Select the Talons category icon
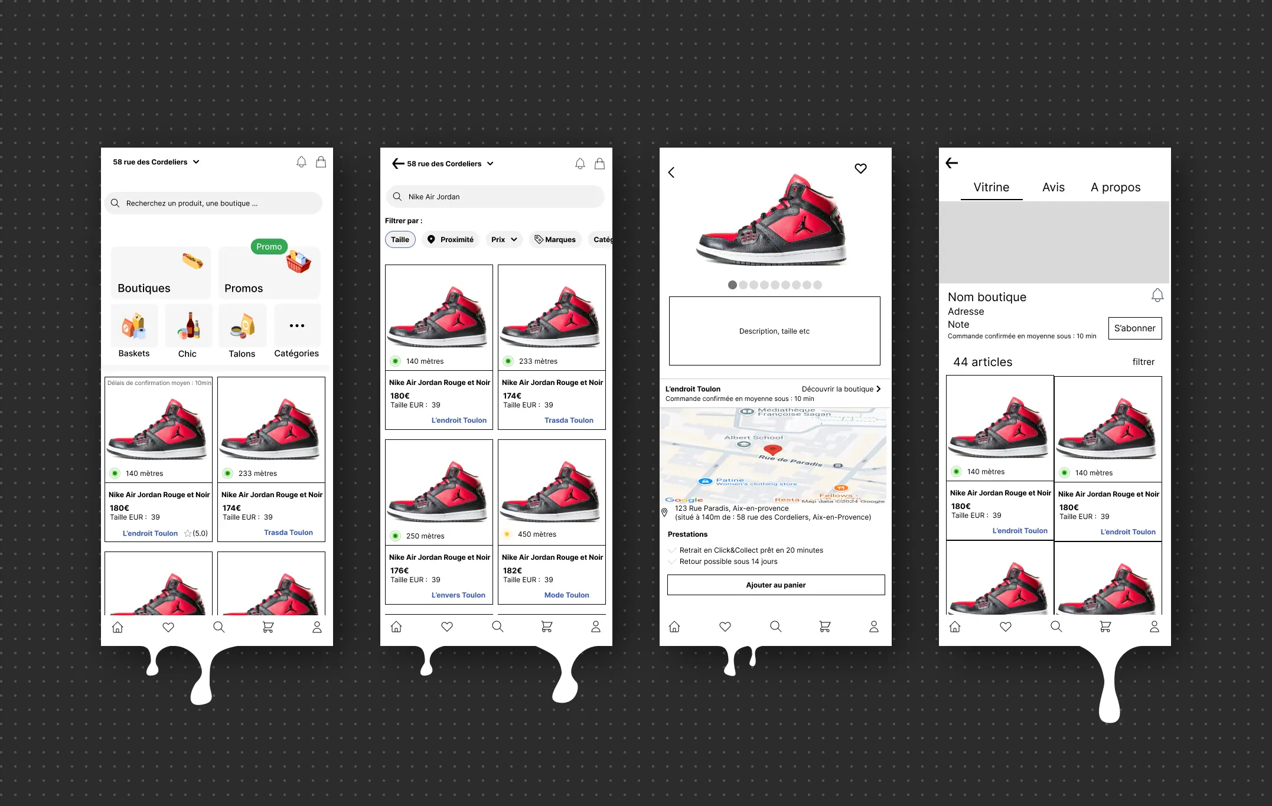1272x806 pixels. pos(243,325)
